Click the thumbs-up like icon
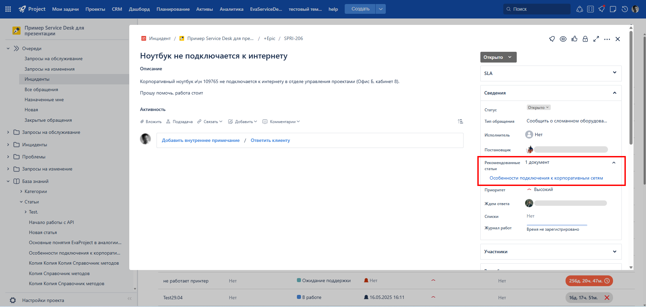 pyautogui.click(x=574, y=39)
